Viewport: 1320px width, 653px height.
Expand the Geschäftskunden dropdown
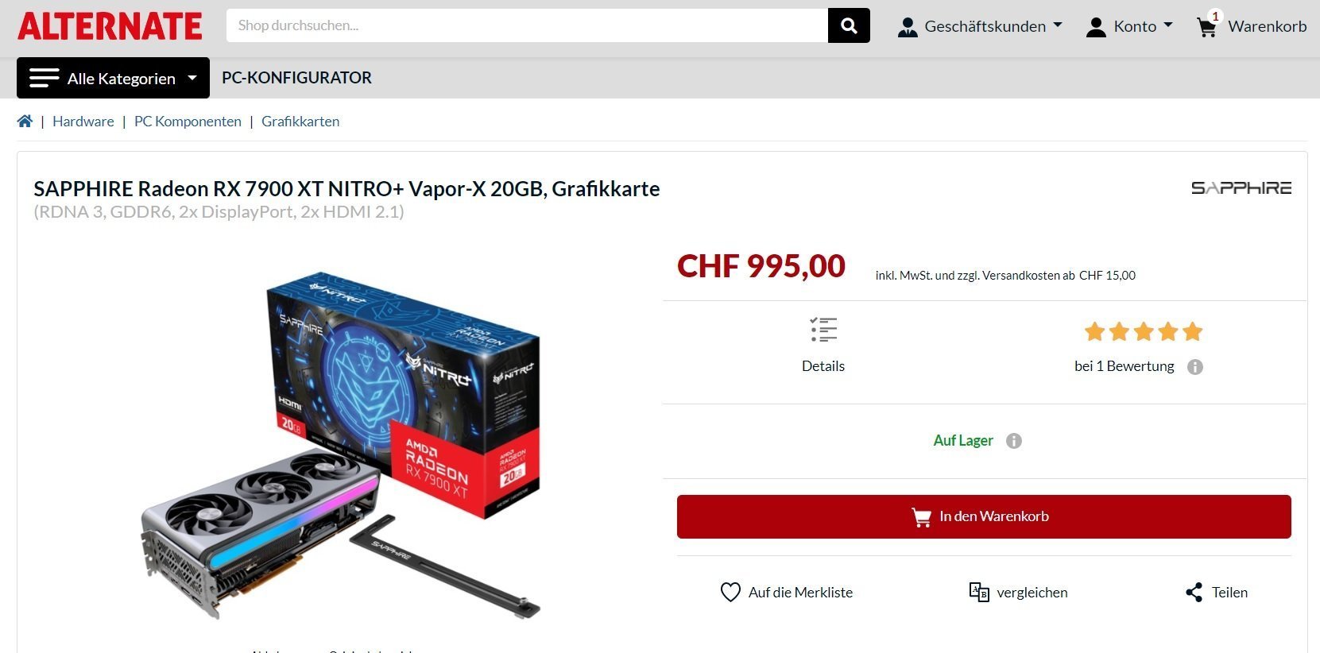point(980,26)
